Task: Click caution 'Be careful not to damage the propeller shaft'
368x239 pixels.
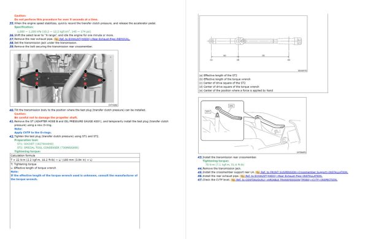Action: tap(46, 117)
